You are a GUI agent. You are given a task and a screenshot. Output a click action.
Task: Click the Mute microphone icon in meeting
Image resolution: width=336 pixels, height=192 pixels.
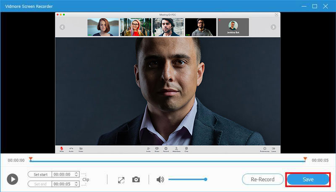point(62,149)
